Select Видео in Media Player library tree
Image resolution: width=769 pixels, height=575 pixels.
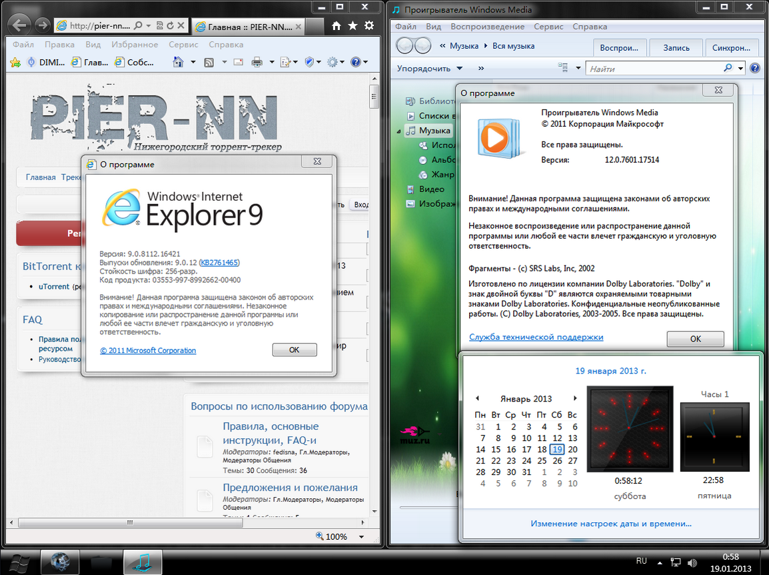click(432, 189)
